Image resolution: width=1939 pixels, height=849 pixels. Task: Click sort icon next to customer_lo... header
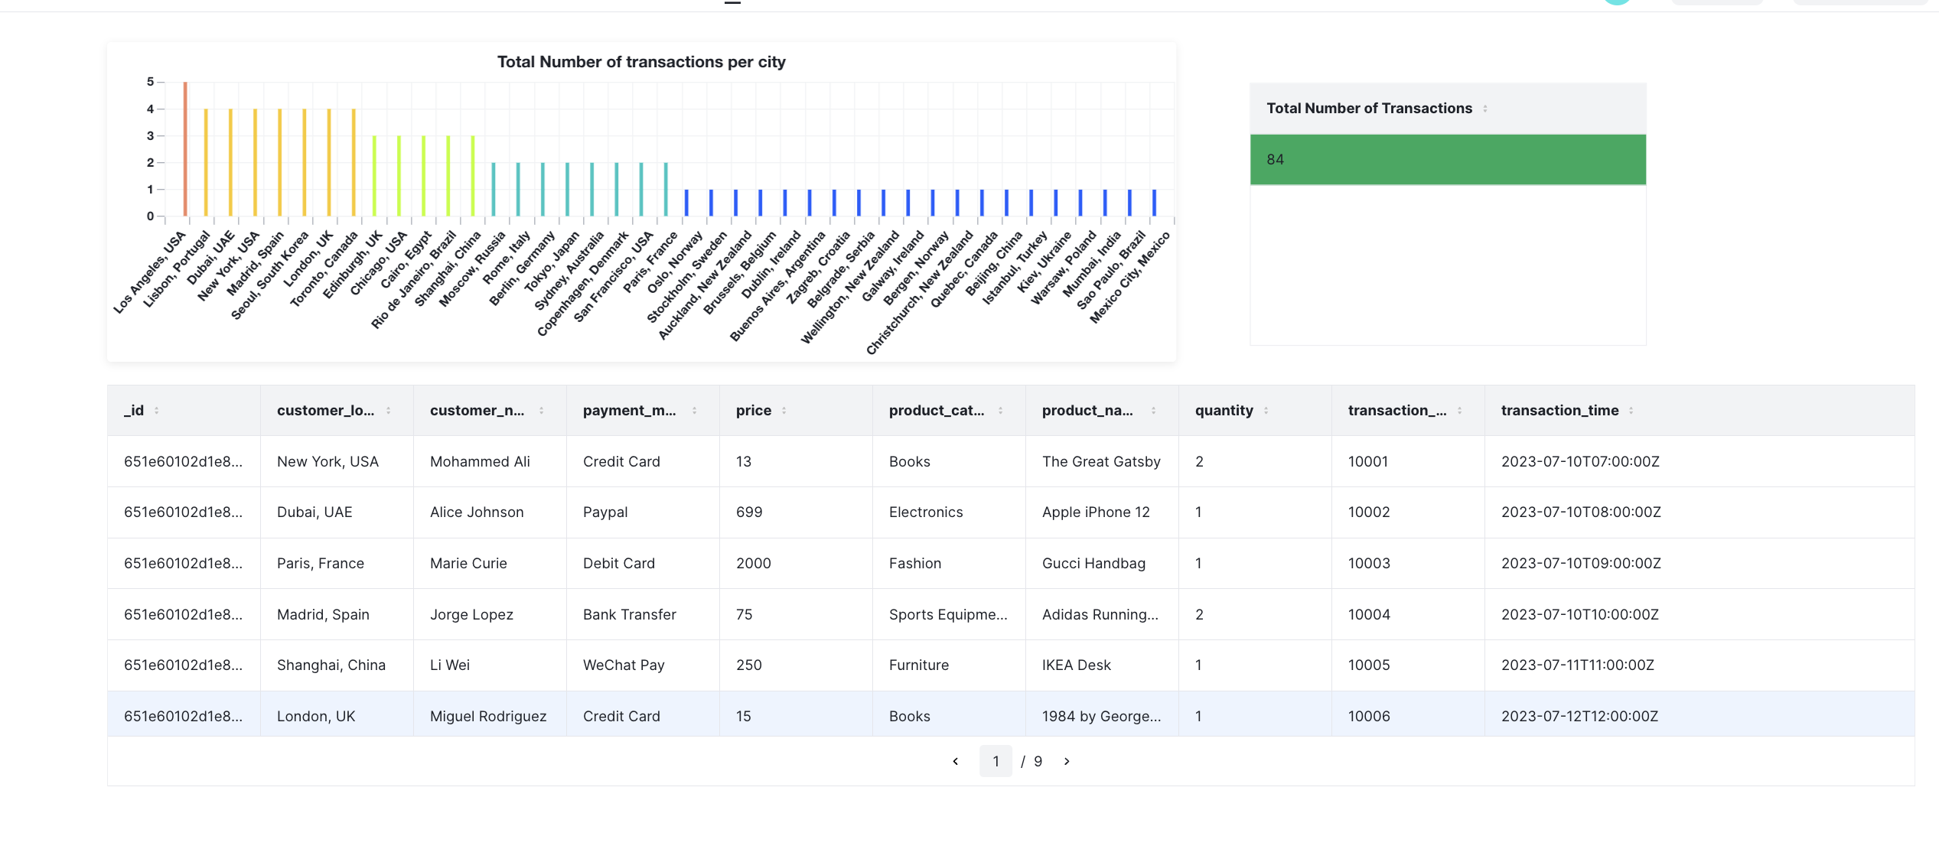tap(389, 411)
